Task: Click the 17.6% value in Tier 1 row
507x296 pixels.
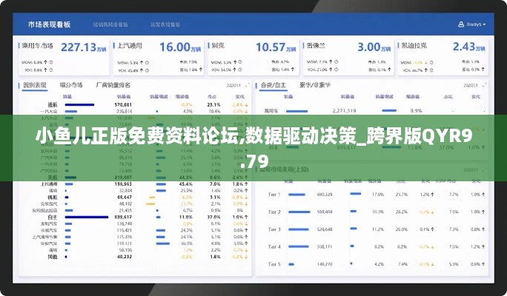Action: pos(378,195)
